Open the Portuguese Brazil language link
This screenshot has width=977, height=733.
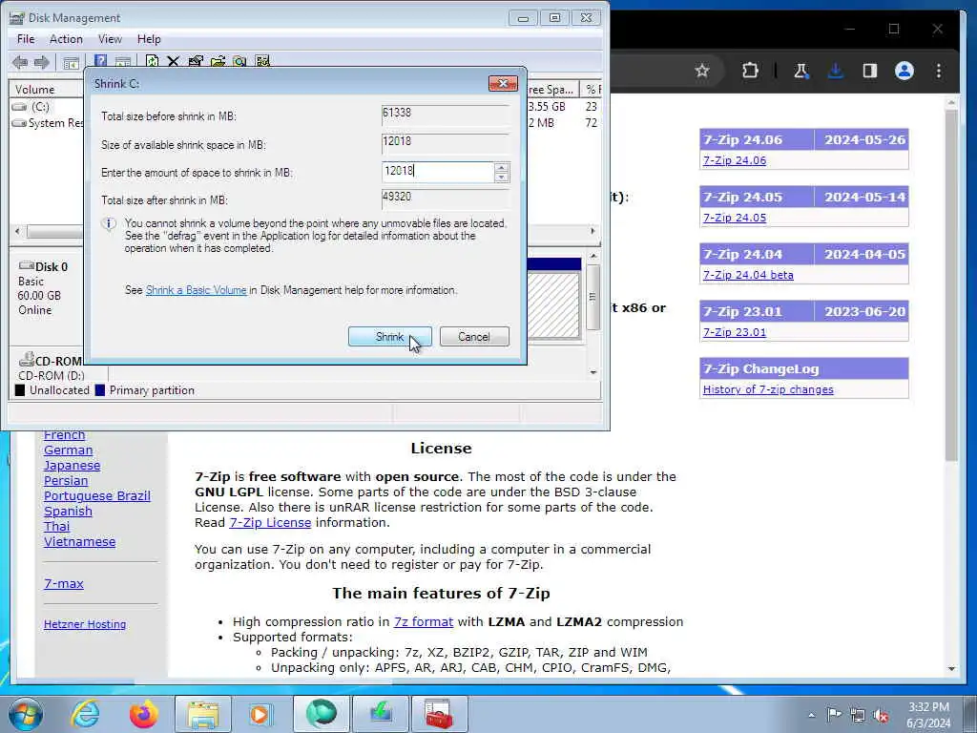pyautogui.click(x=97, y=495)
